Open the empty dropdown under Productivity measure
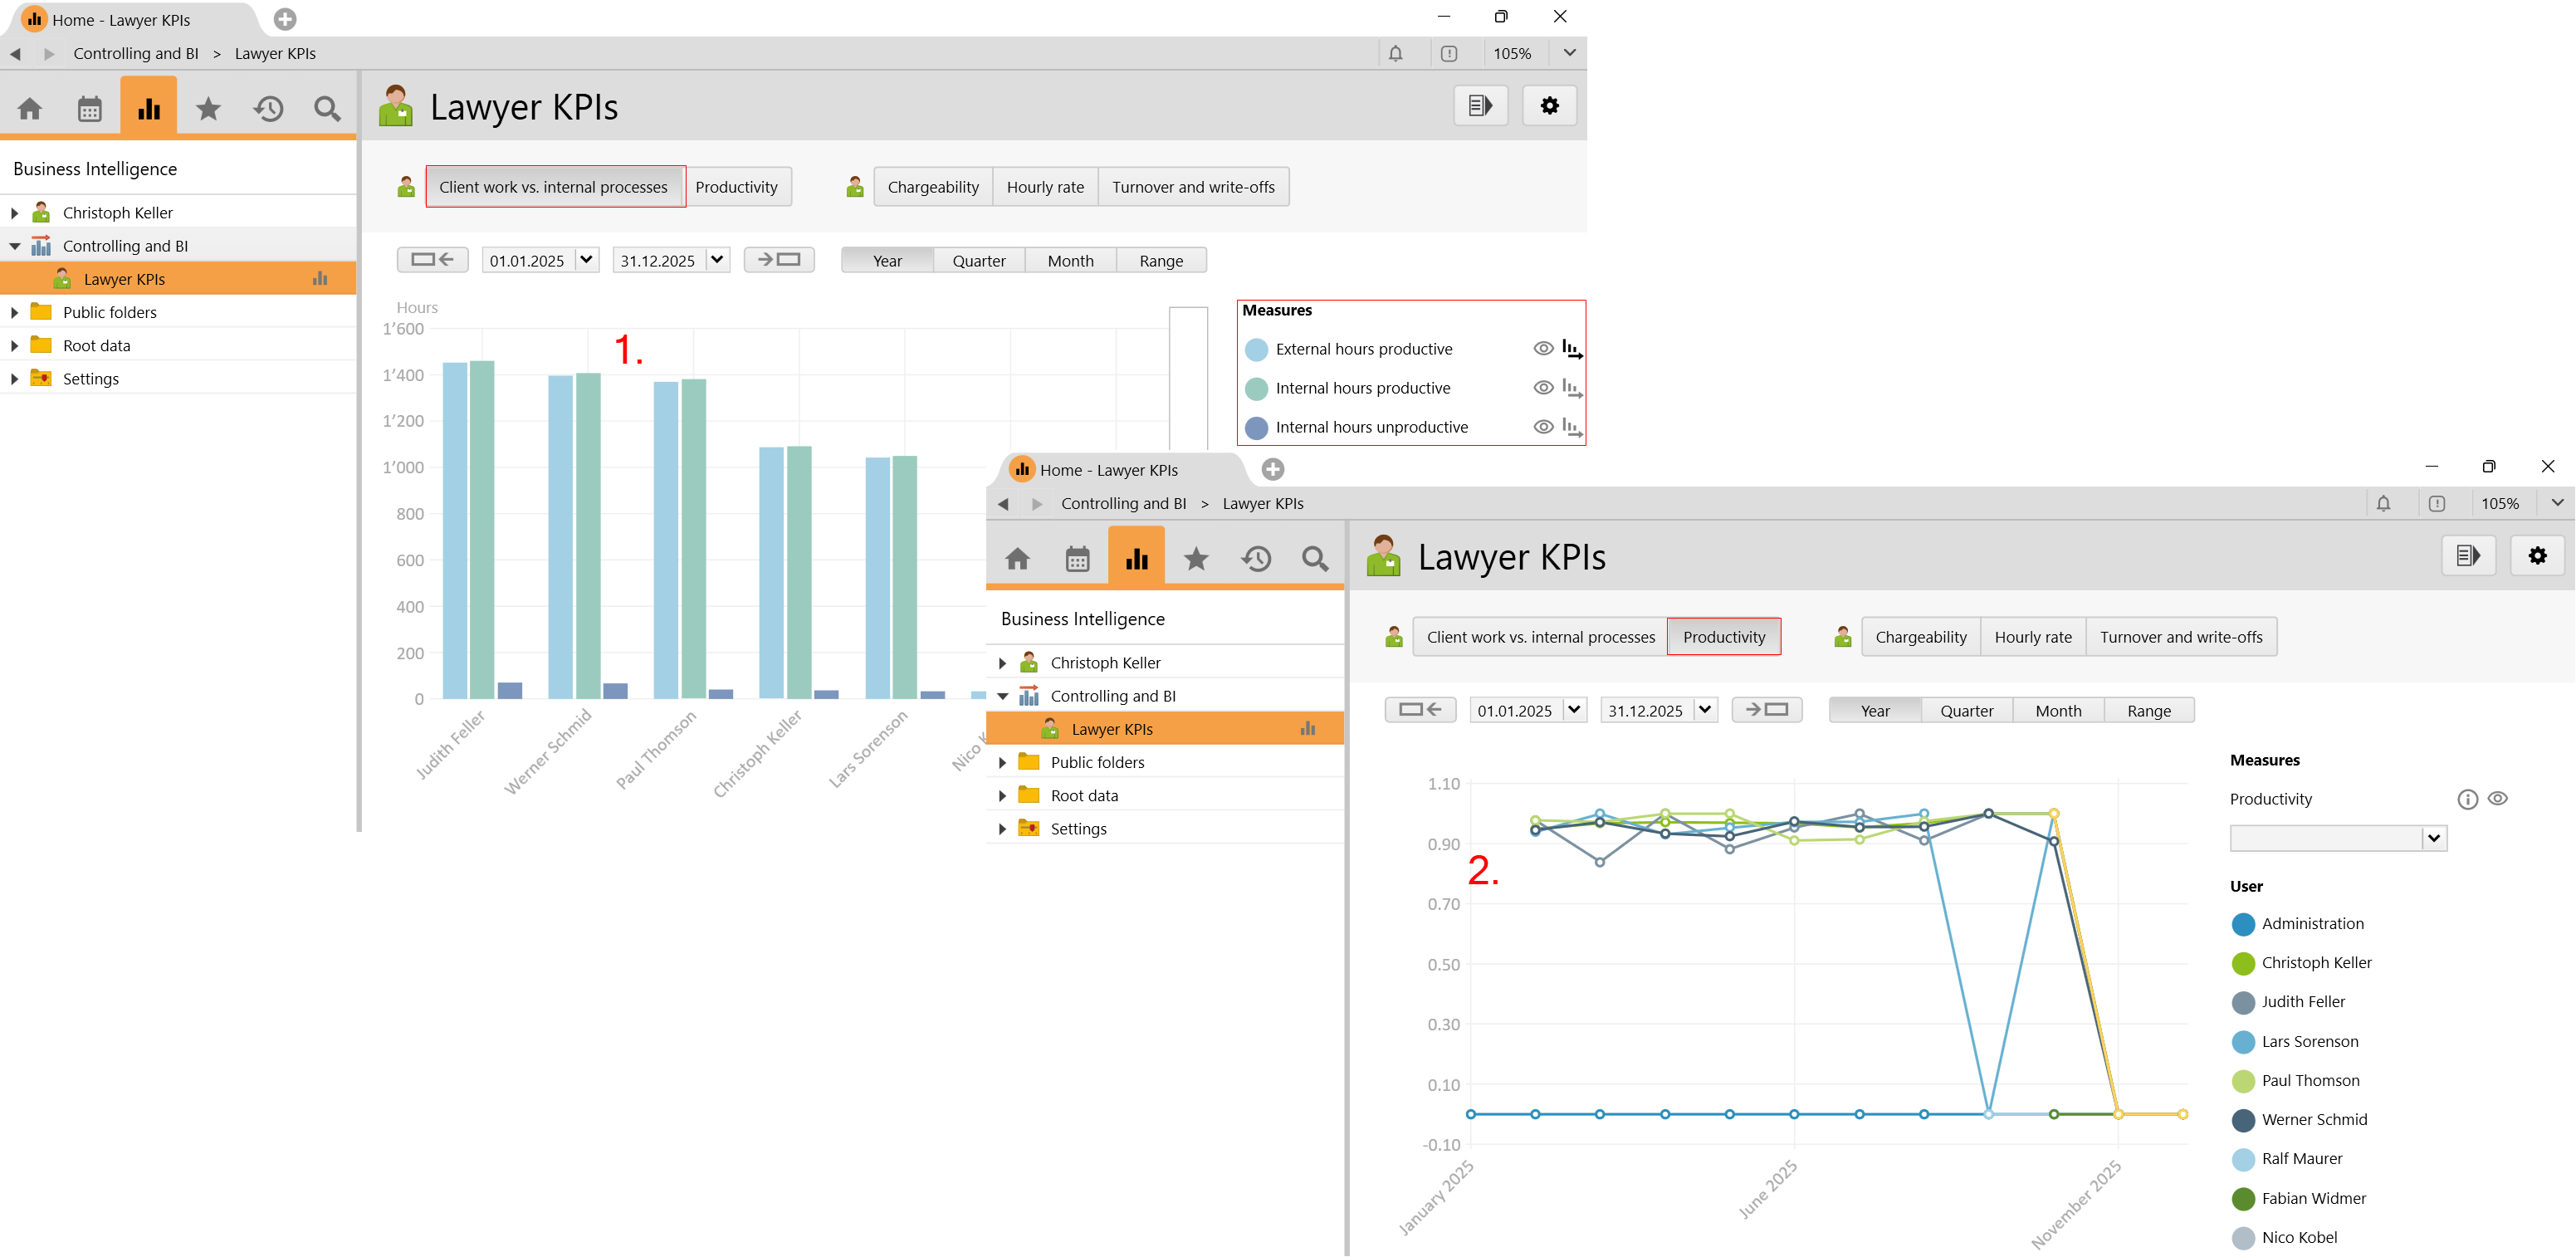The height and width of the screenshot is (1257, 2576). click(2433, 838)
